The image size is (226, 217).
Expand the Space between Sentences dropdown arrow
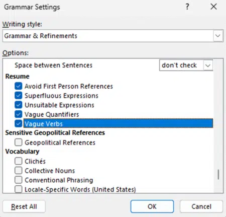(208, 65)
